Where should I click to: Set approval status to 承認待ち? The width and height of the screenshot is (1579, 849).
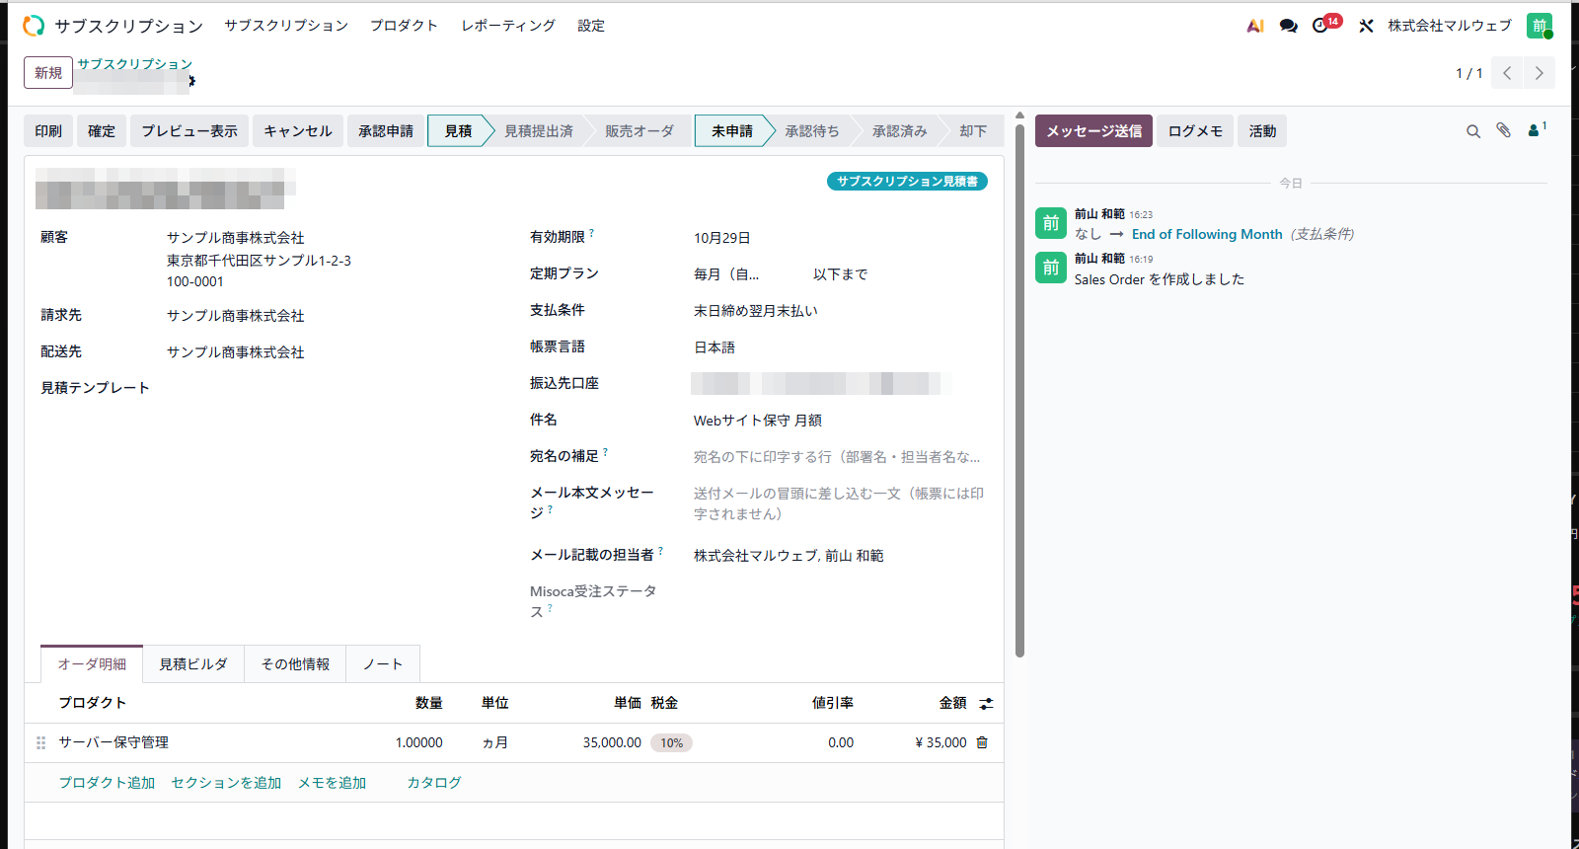812,131
